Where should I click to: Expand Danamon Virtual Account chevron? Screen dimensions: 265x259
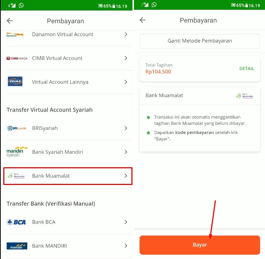[126, 34]
